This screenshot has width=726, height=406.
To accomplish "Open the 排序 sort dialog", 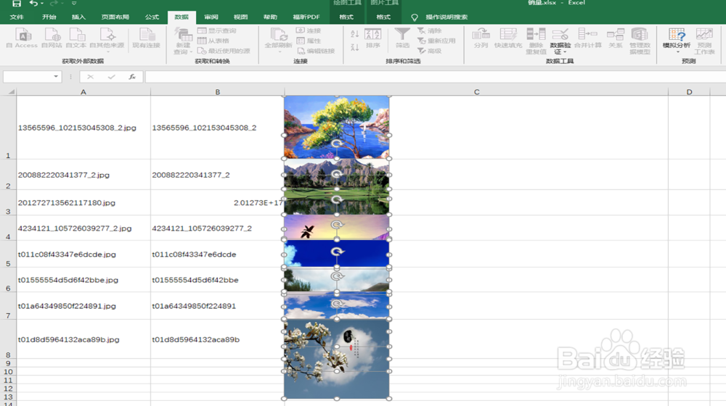I will click(x=372, y=38).
